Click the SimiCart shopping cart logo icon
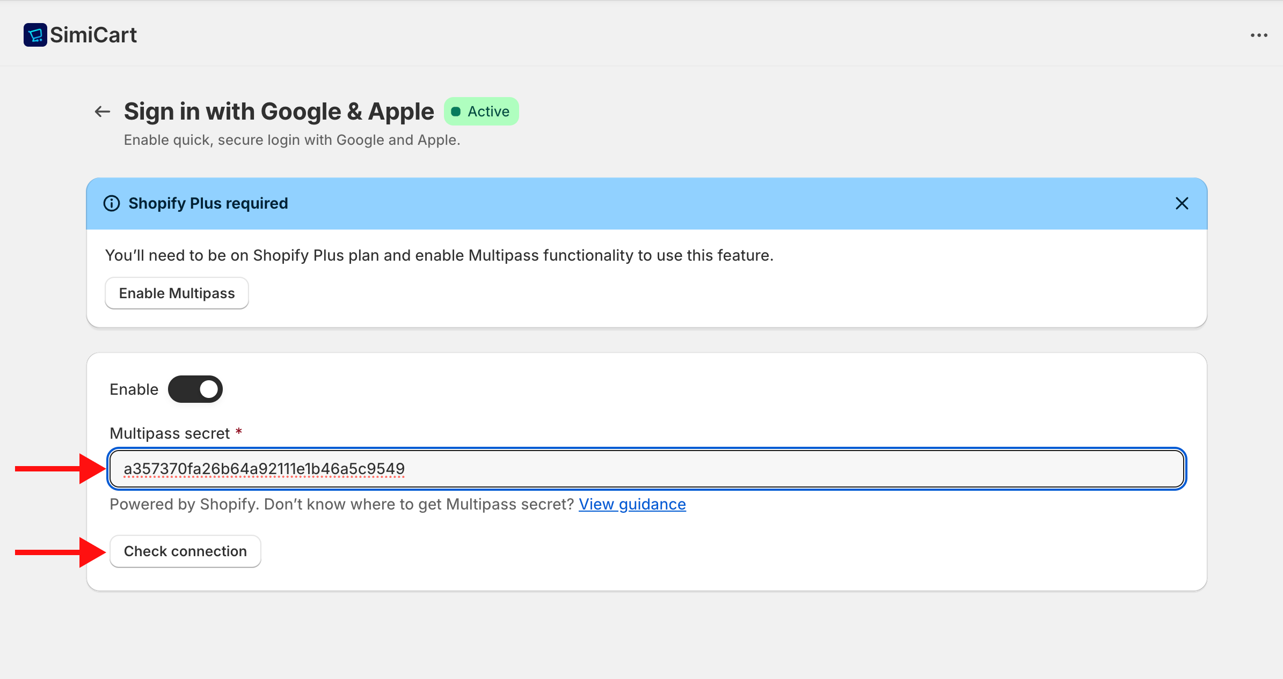 tap(35, 35)
